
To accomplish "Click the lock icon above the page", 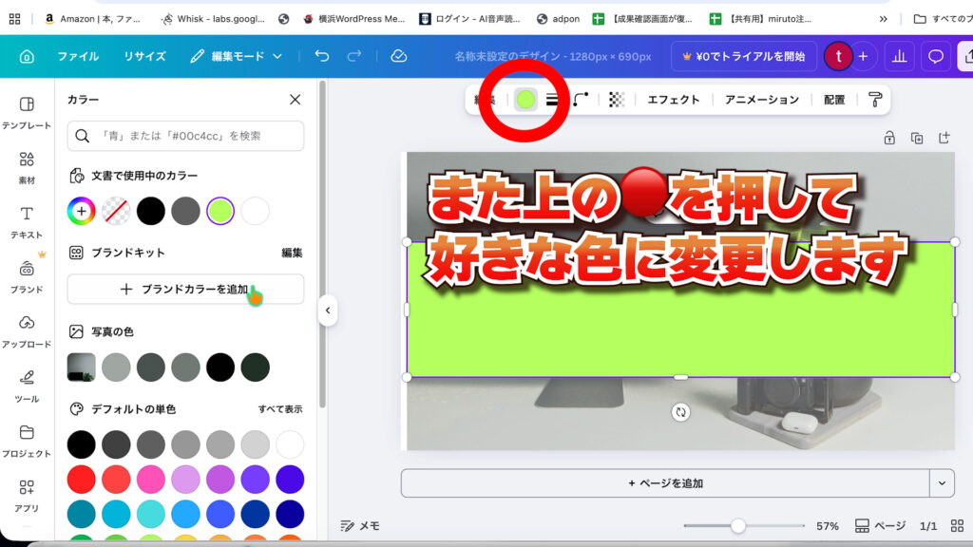I will click(889, 138).
